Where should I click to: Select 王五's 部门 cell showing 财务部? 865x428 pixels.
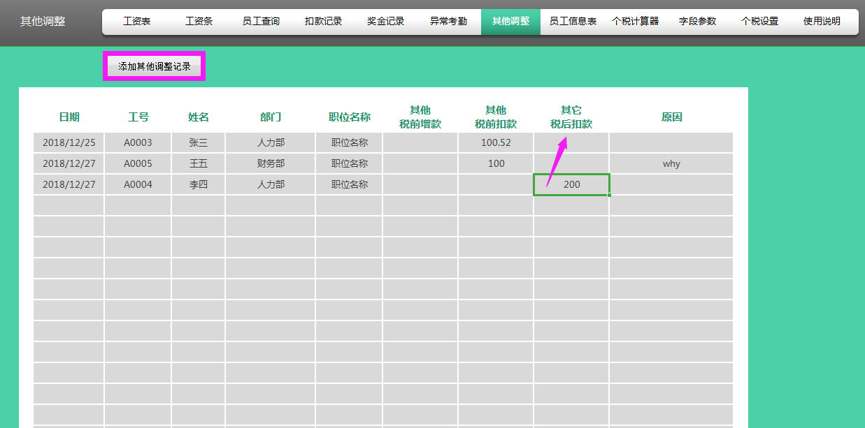coord(271,163)
